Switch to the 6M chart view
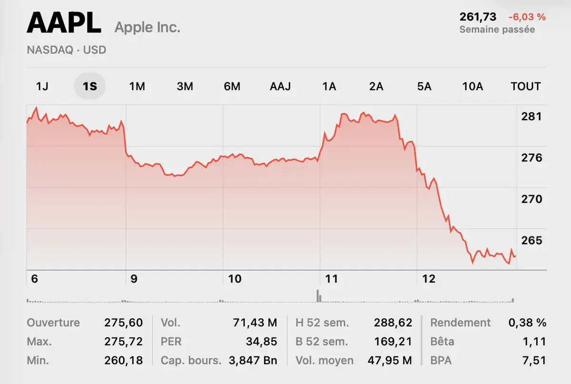The width and height of the screenshot is (571, 384). pyautogui.click(x=232, y=86)
